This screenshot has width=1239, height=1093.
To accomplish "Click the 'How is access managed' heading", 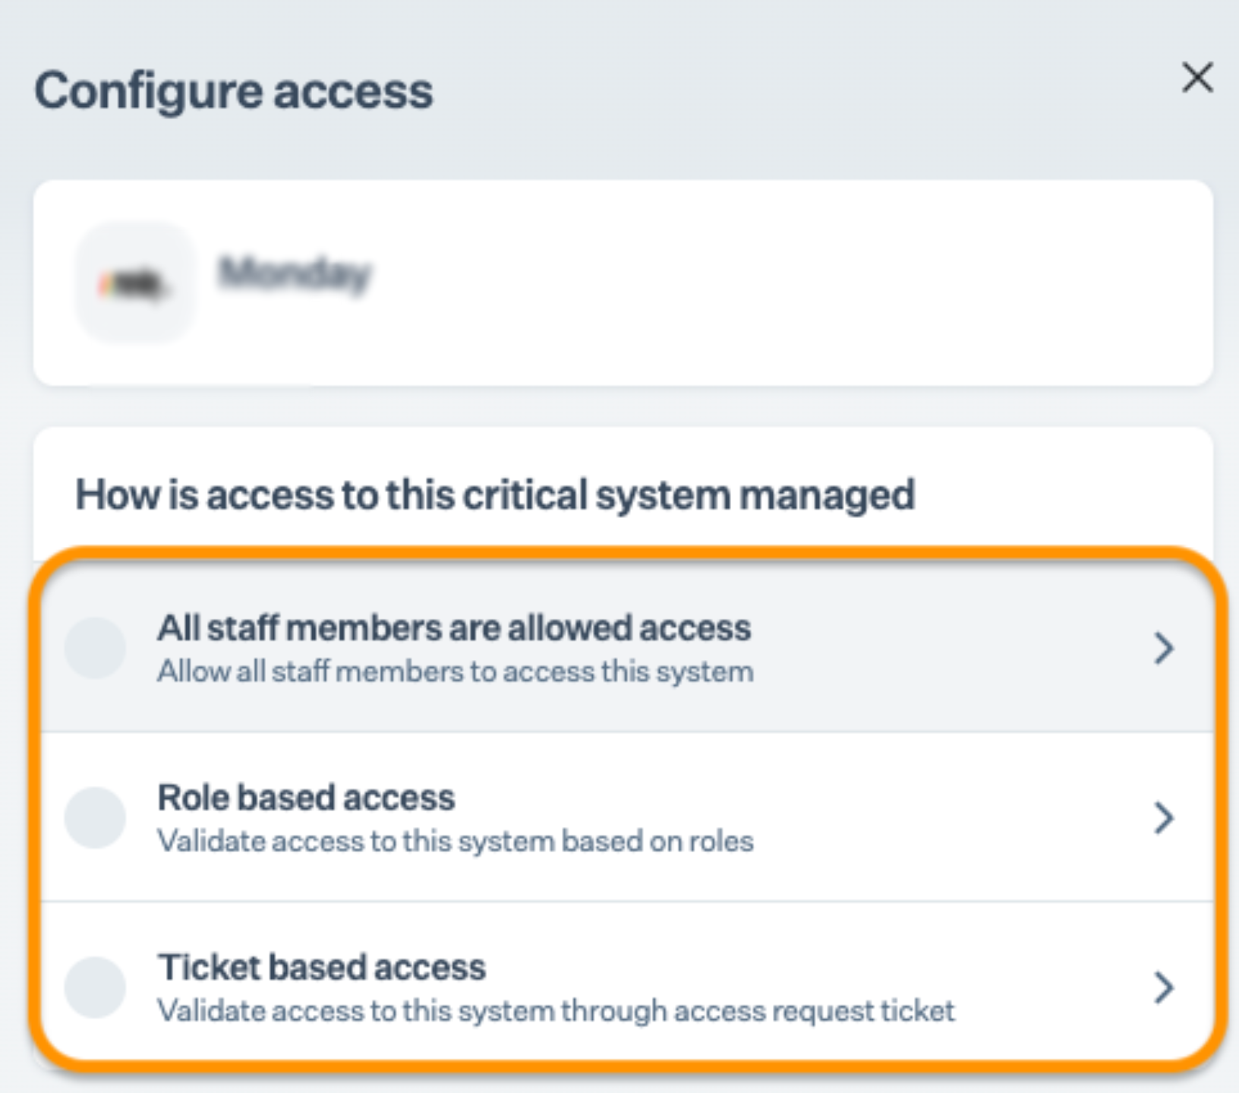I will click(x=495, y=495).
